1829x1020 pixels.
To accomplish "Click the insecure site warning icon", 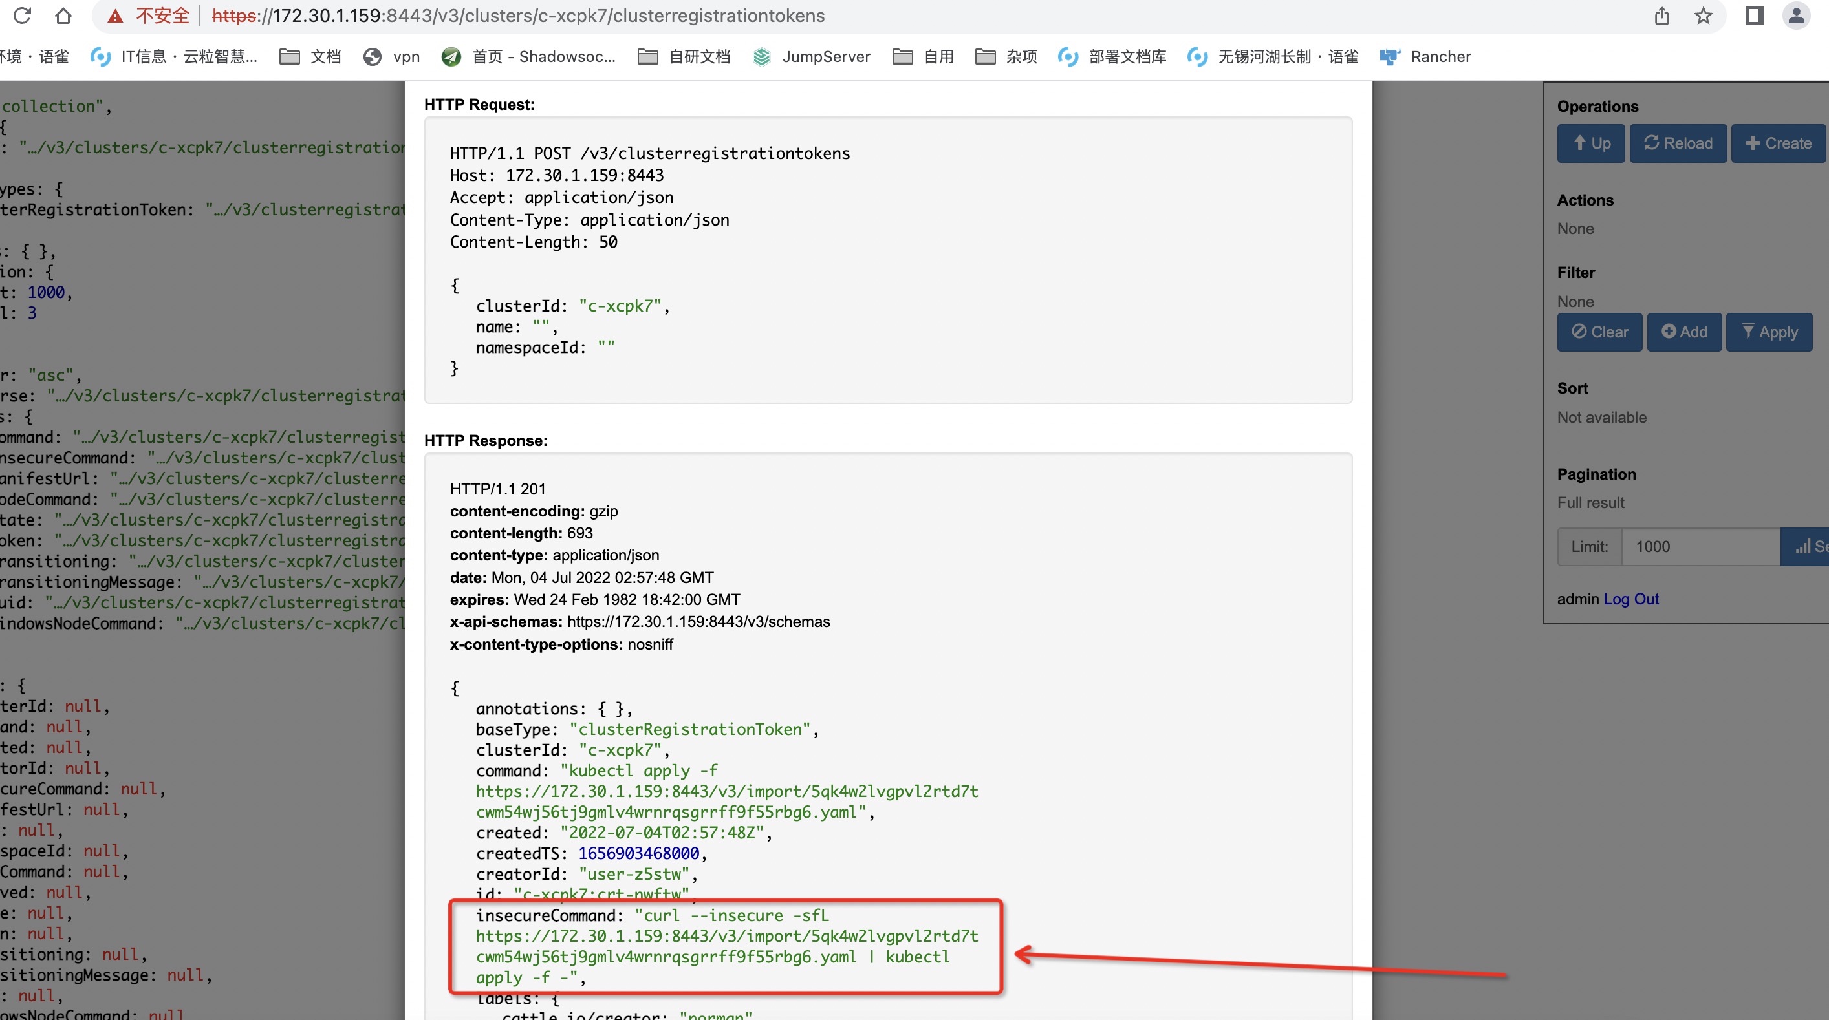I will [x=116, y=16].
